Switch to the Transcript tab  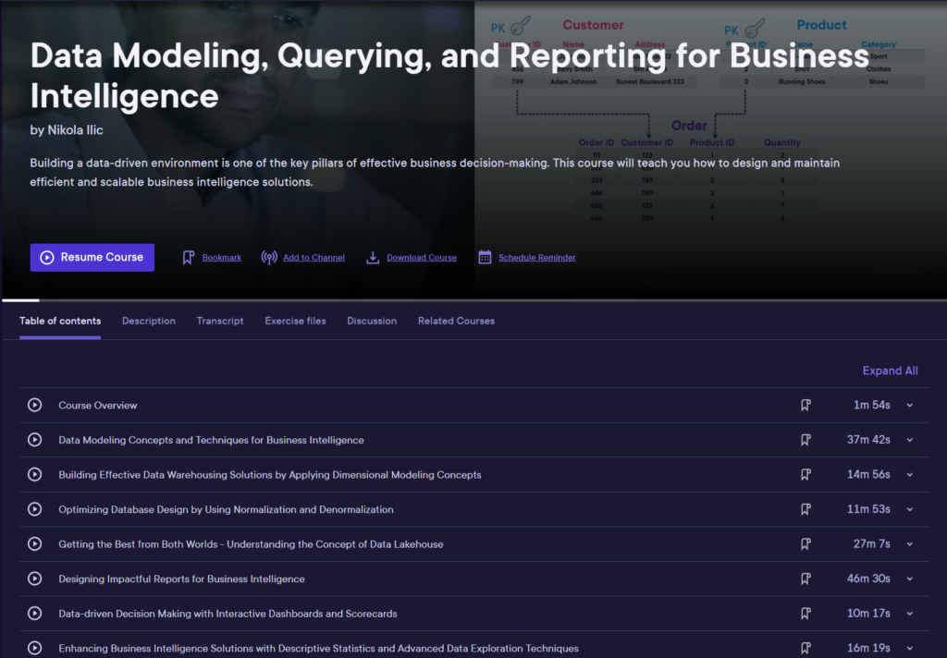[220, 322]
